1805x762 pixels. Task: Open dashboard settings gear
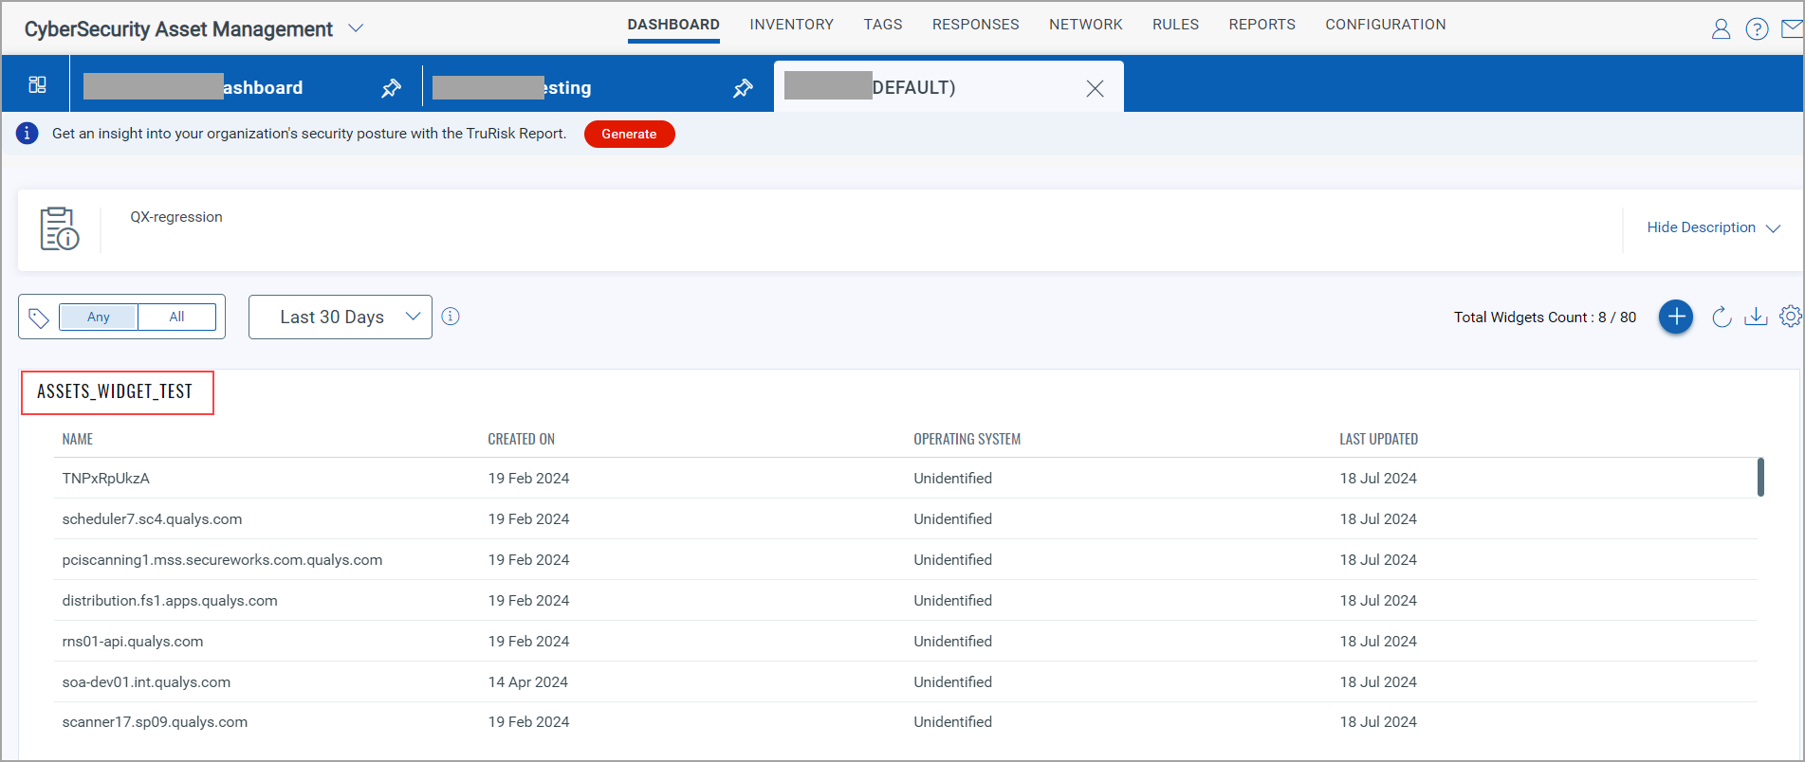1790,317
